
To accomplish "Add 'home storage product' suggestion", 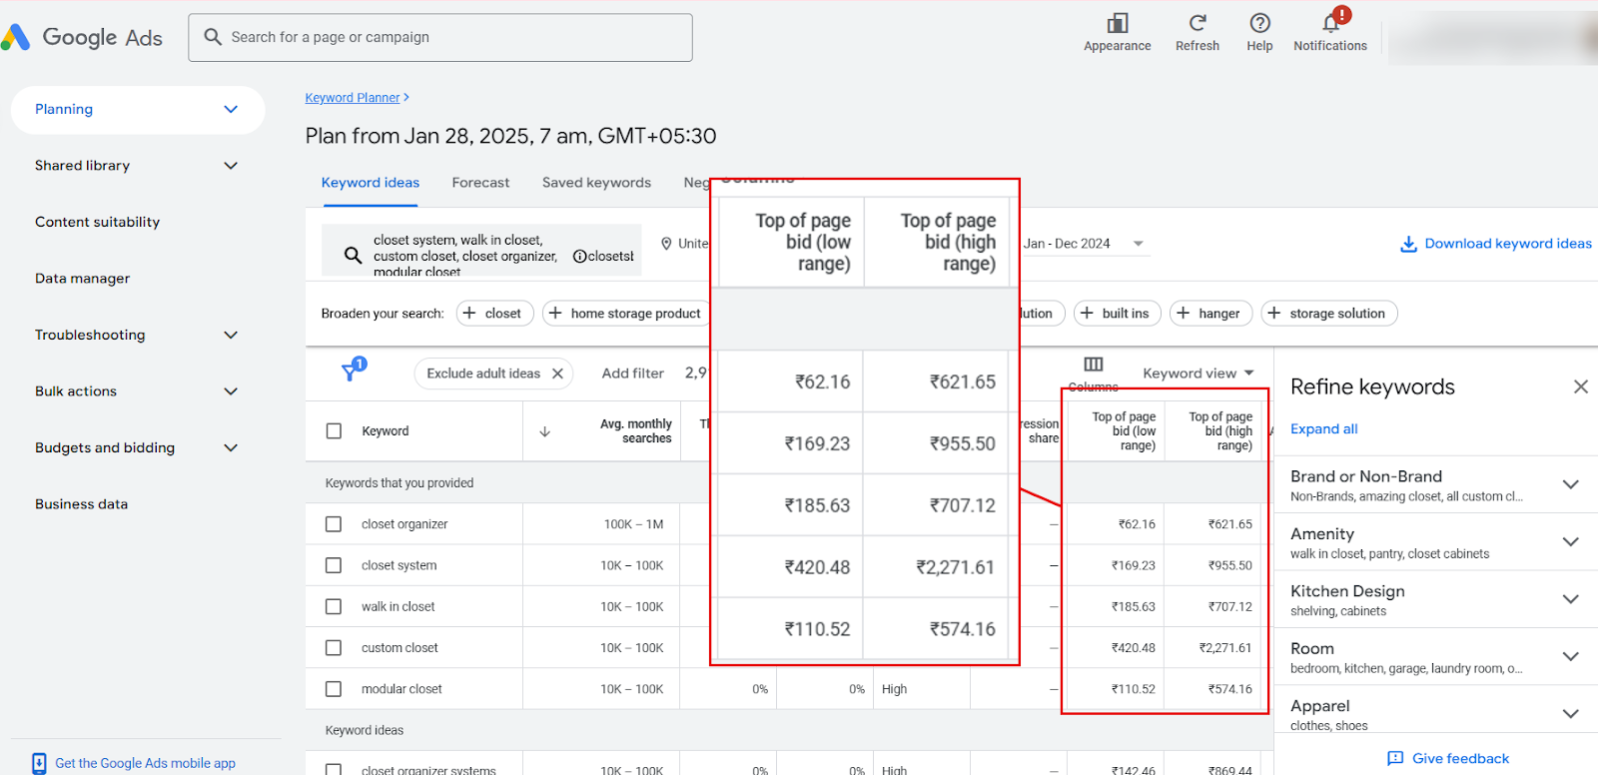I will point(626,314).
